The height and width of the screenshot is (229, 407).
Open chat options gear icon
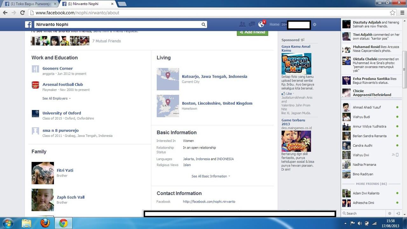[390, 213]
